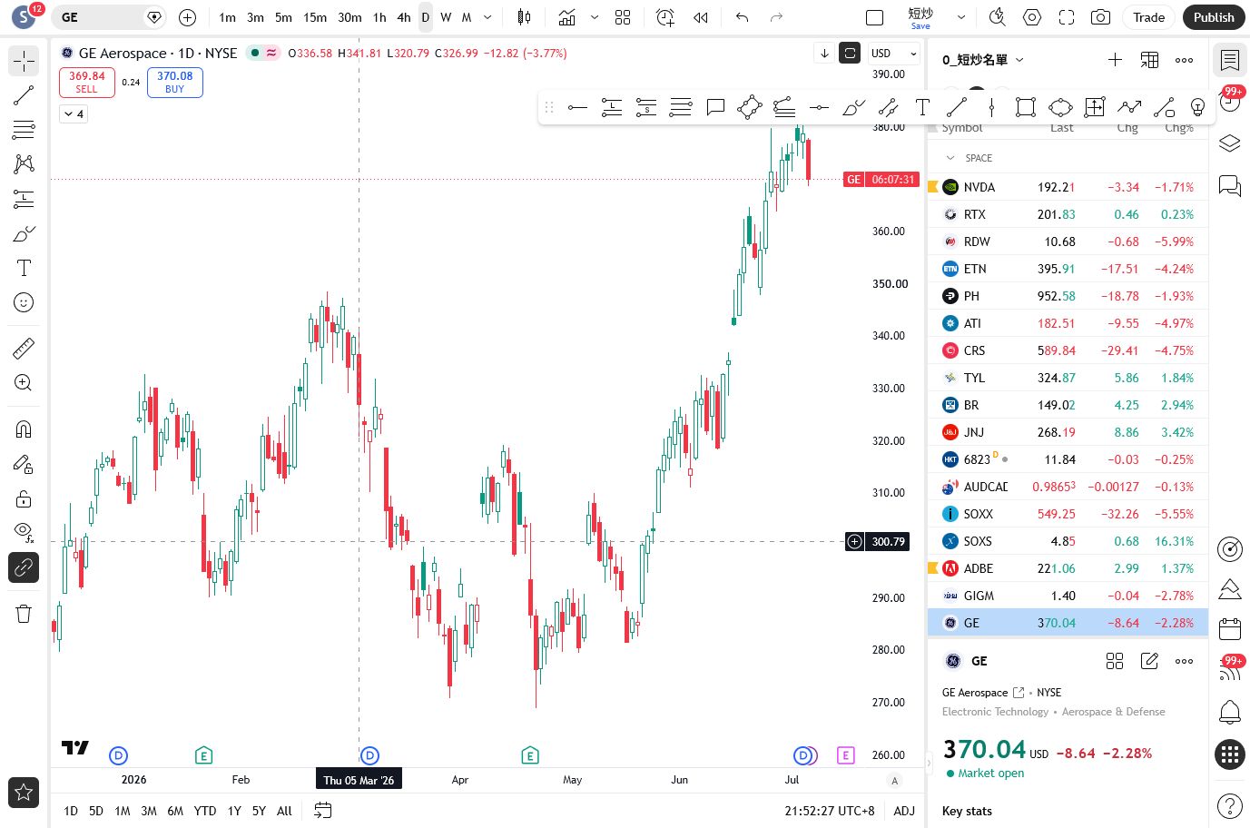Select the trend line drawing tool
Image resolution: width=1250 pixels, height=828 pixels.
[x=24, y=95]
